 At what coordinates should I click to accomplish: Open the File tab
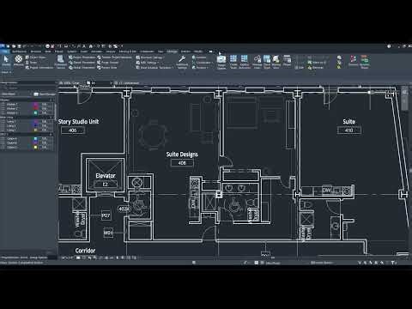[4, 51]
